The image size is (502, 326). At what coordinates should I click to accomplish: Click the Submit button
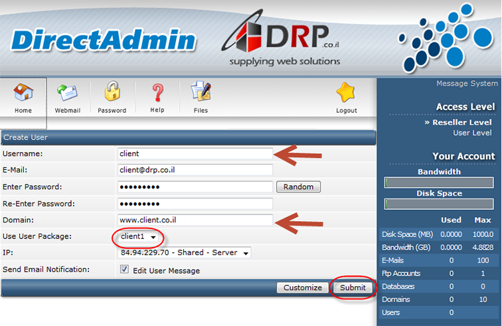coord(353,287)
